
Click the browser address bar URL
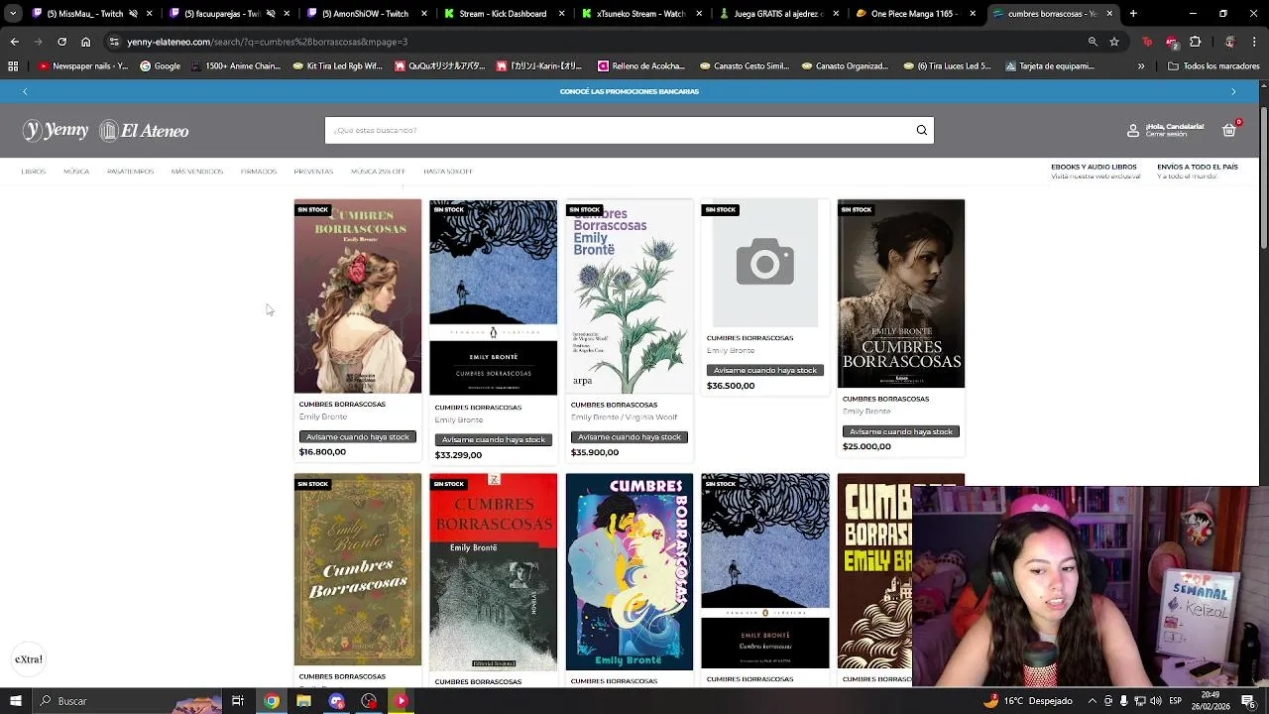[x=267, y=42]
